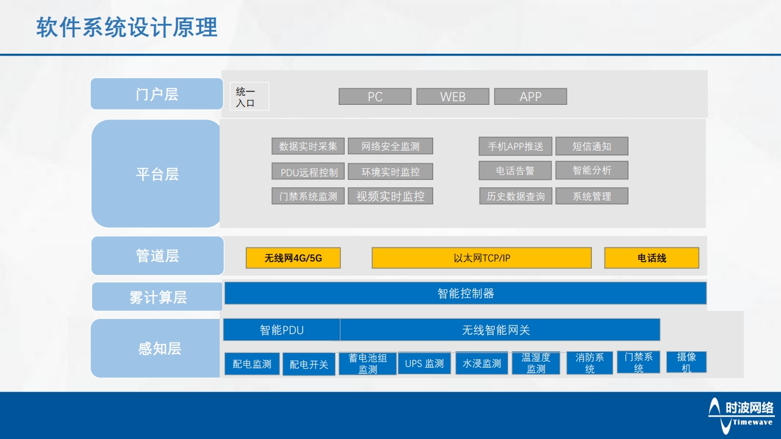This screenshot has width=781, height=439.
Task: Select the 雾计算层 layer label
Action: (156, 296)
